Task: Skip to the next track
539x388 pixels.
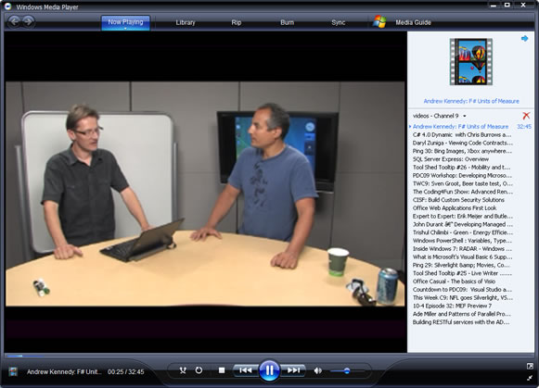Action: coord(293,370)
